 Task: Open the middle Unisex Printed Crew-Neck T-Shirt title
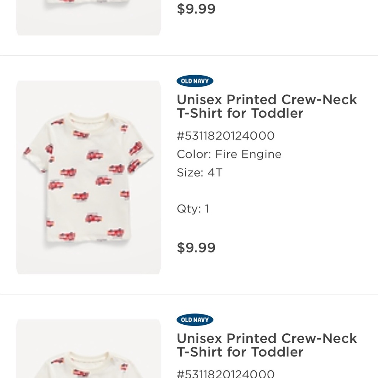tap(266, 106)
